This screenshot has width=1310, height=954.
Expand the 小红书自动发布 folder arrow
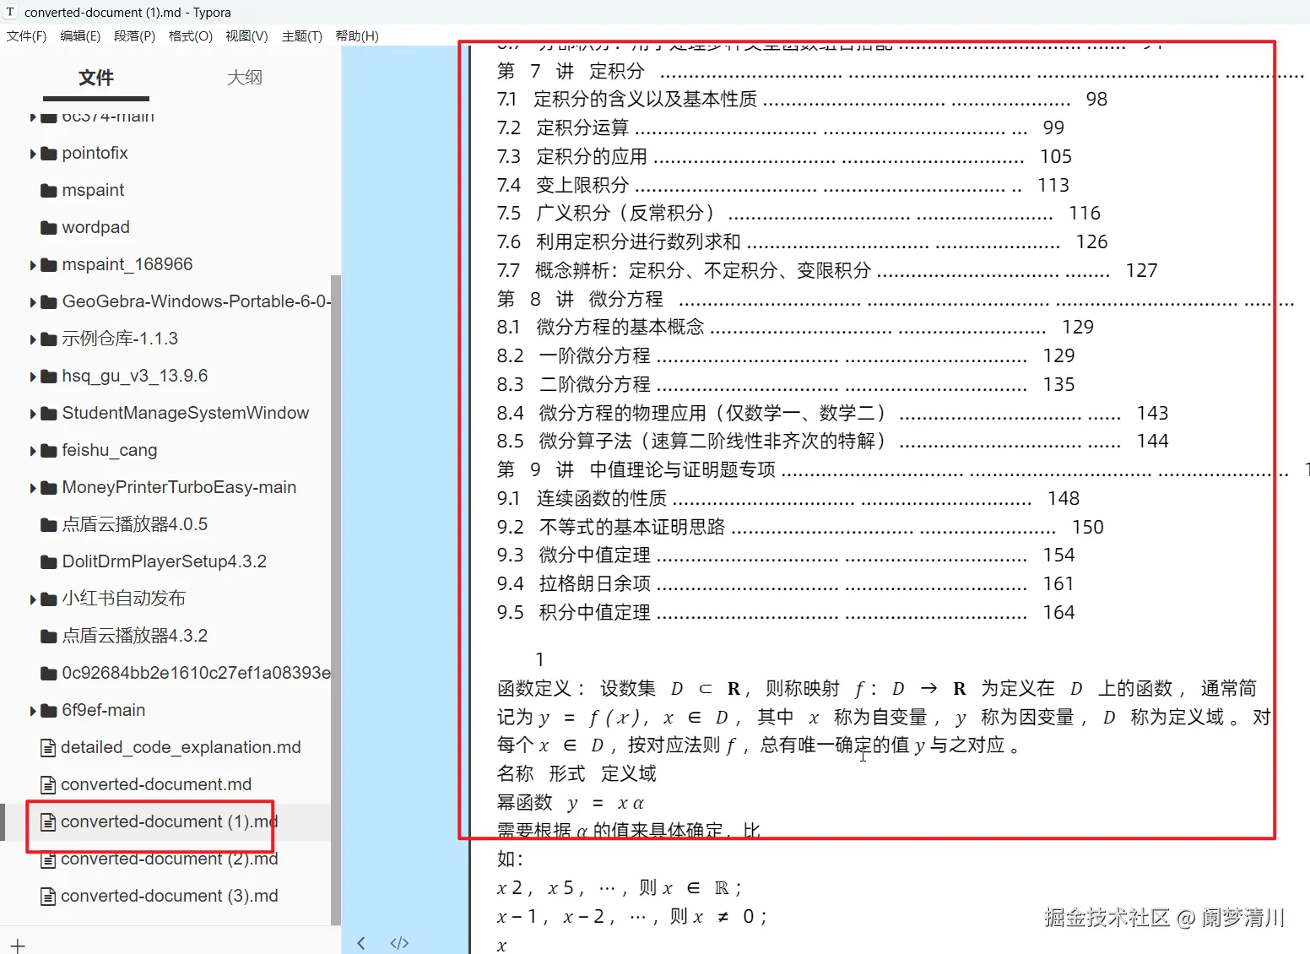33,599
